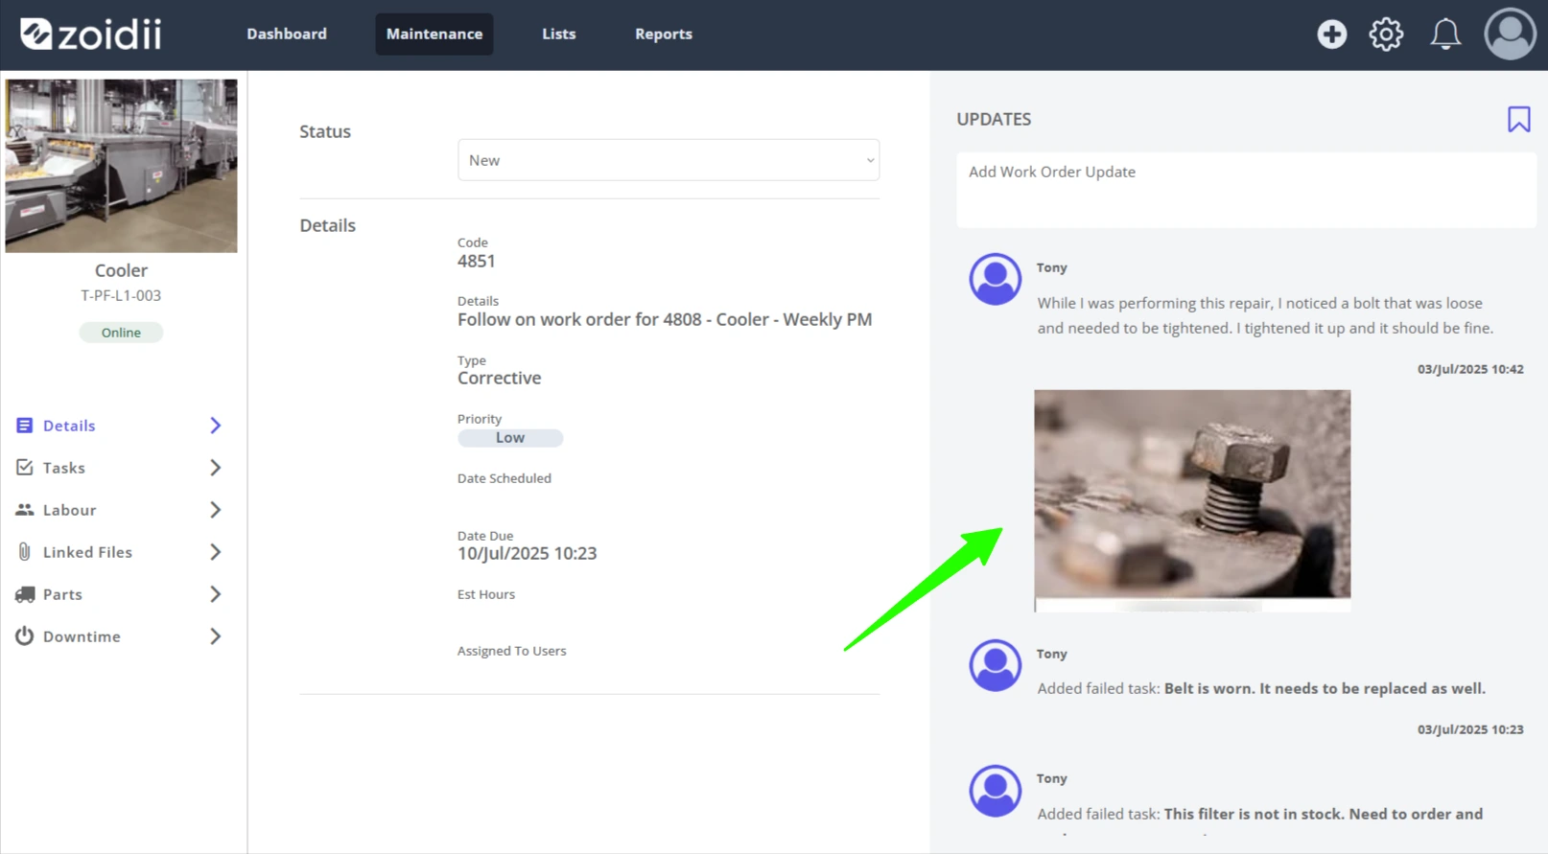
Task: Open the Tasks section
Action: coord(64,468)
